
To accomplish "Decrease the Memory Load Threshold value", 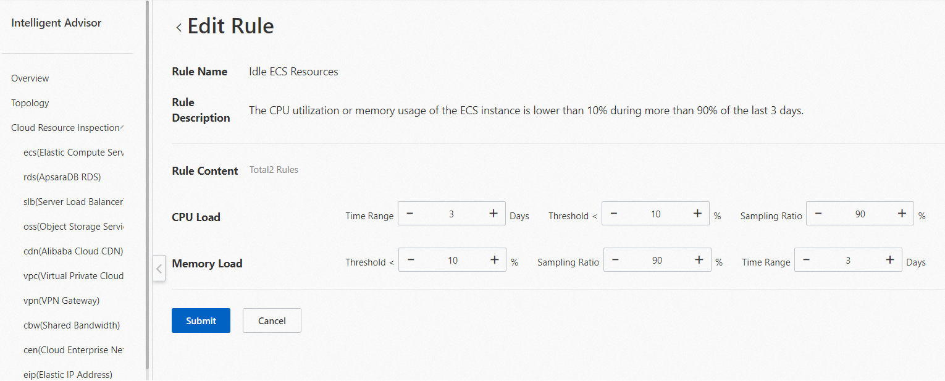I will (x=411, y=260).
